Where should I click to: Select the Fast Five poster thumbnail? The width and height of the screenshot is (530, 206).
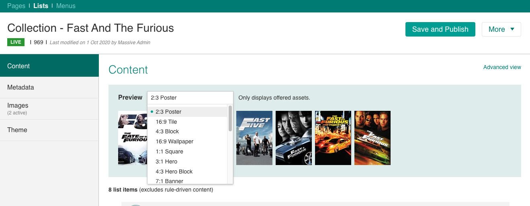pos(254,138)
